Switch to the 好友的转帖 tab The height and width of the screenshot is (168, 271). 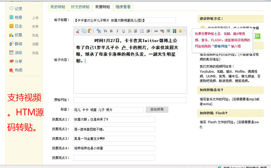coord(80,7)
